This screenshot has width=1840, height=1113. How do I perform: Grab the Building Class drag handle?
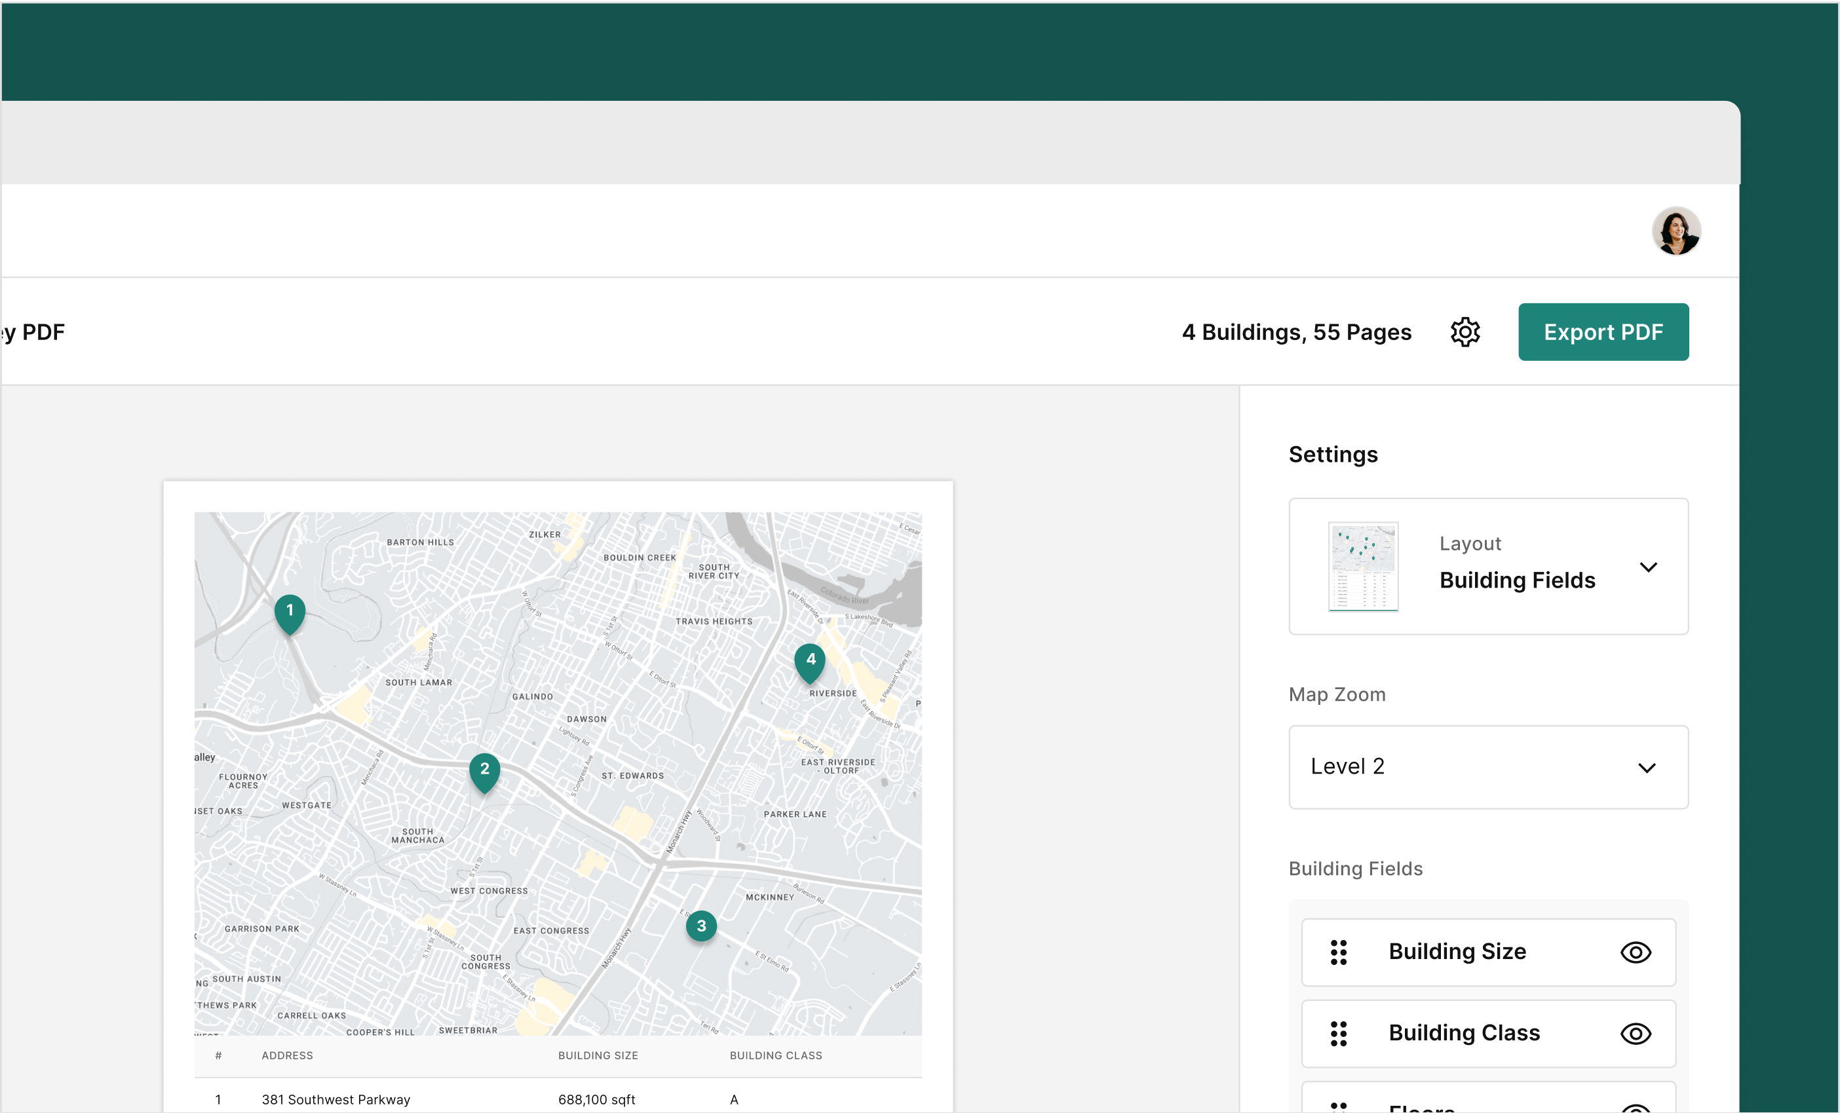click(1339, 1034)
